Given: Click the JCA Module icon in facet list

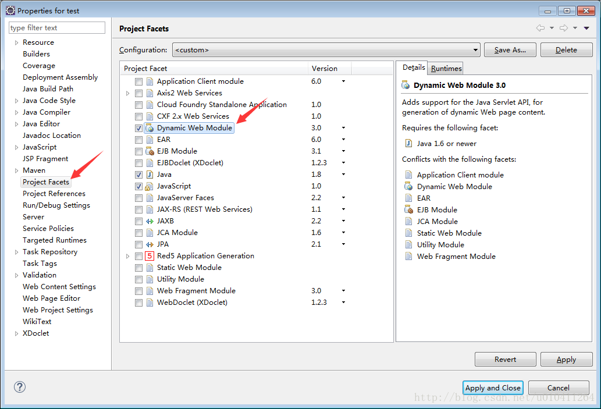Looking at the screenshot, I should [x=150, y=233].
